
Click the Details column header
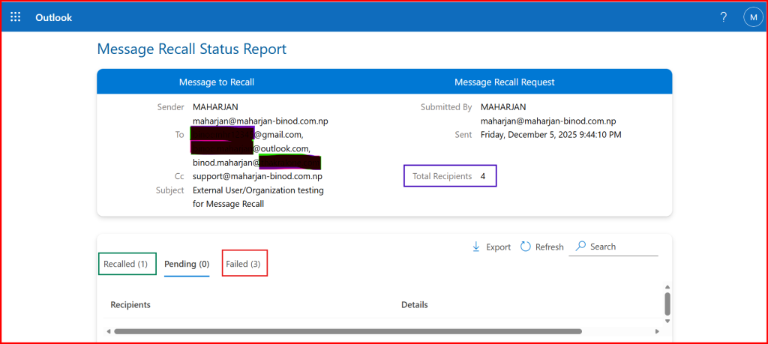click(x=414, y=305)
